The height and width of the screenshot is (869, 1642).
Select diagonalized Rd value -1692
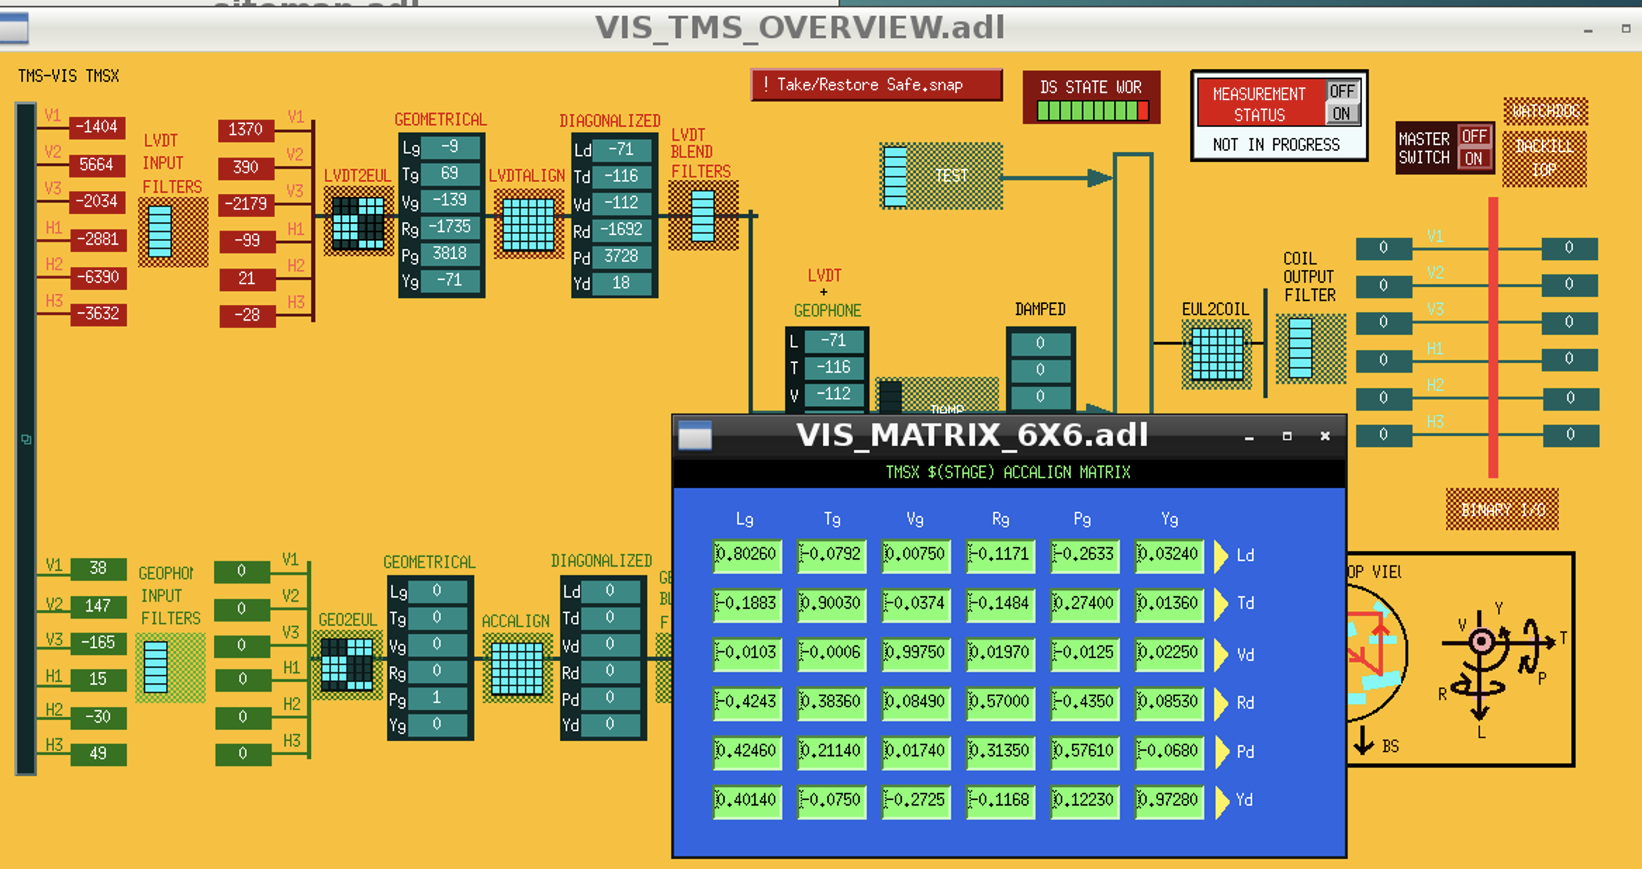(622, 230)
